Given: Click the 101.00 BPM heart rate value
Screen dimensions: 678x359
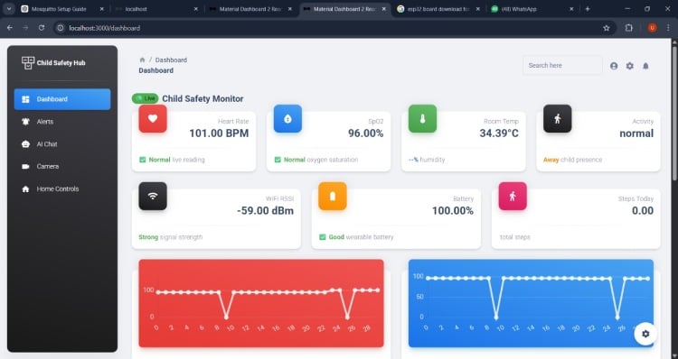Looking at the screenshot, I should [x=219, y=133].
